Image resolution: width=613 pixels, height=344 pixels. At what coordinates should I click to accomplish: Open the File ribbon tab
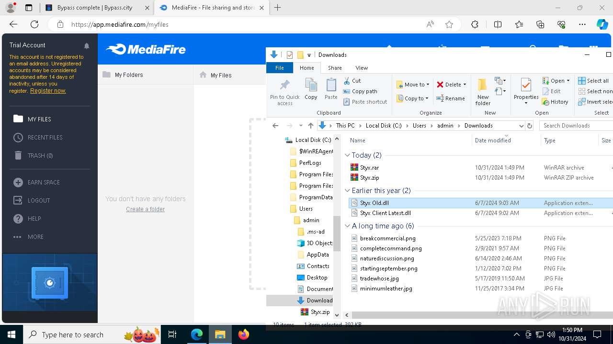click(x=280, y=68)
